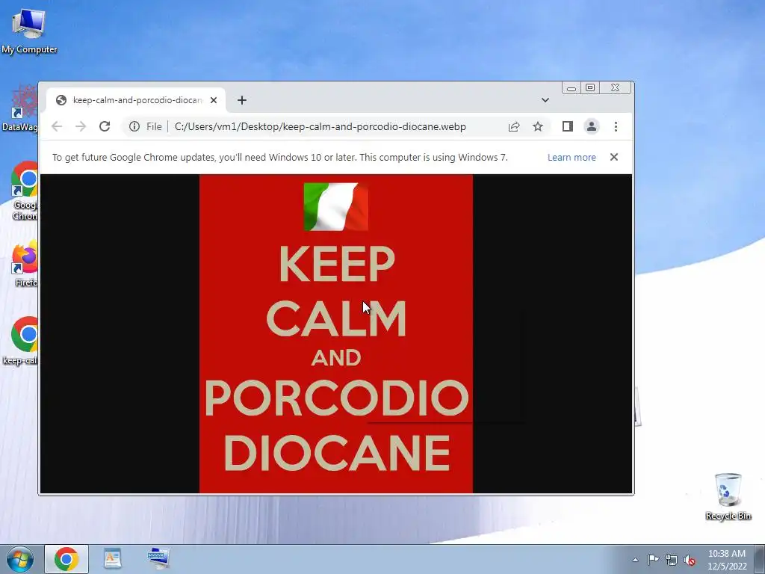
Task: View site information icon beside File
Action: coord(134,126)
